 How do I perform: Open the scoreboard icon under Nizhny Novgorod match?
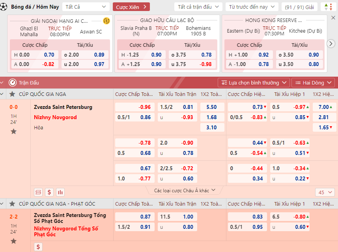(x=38, y=192)
